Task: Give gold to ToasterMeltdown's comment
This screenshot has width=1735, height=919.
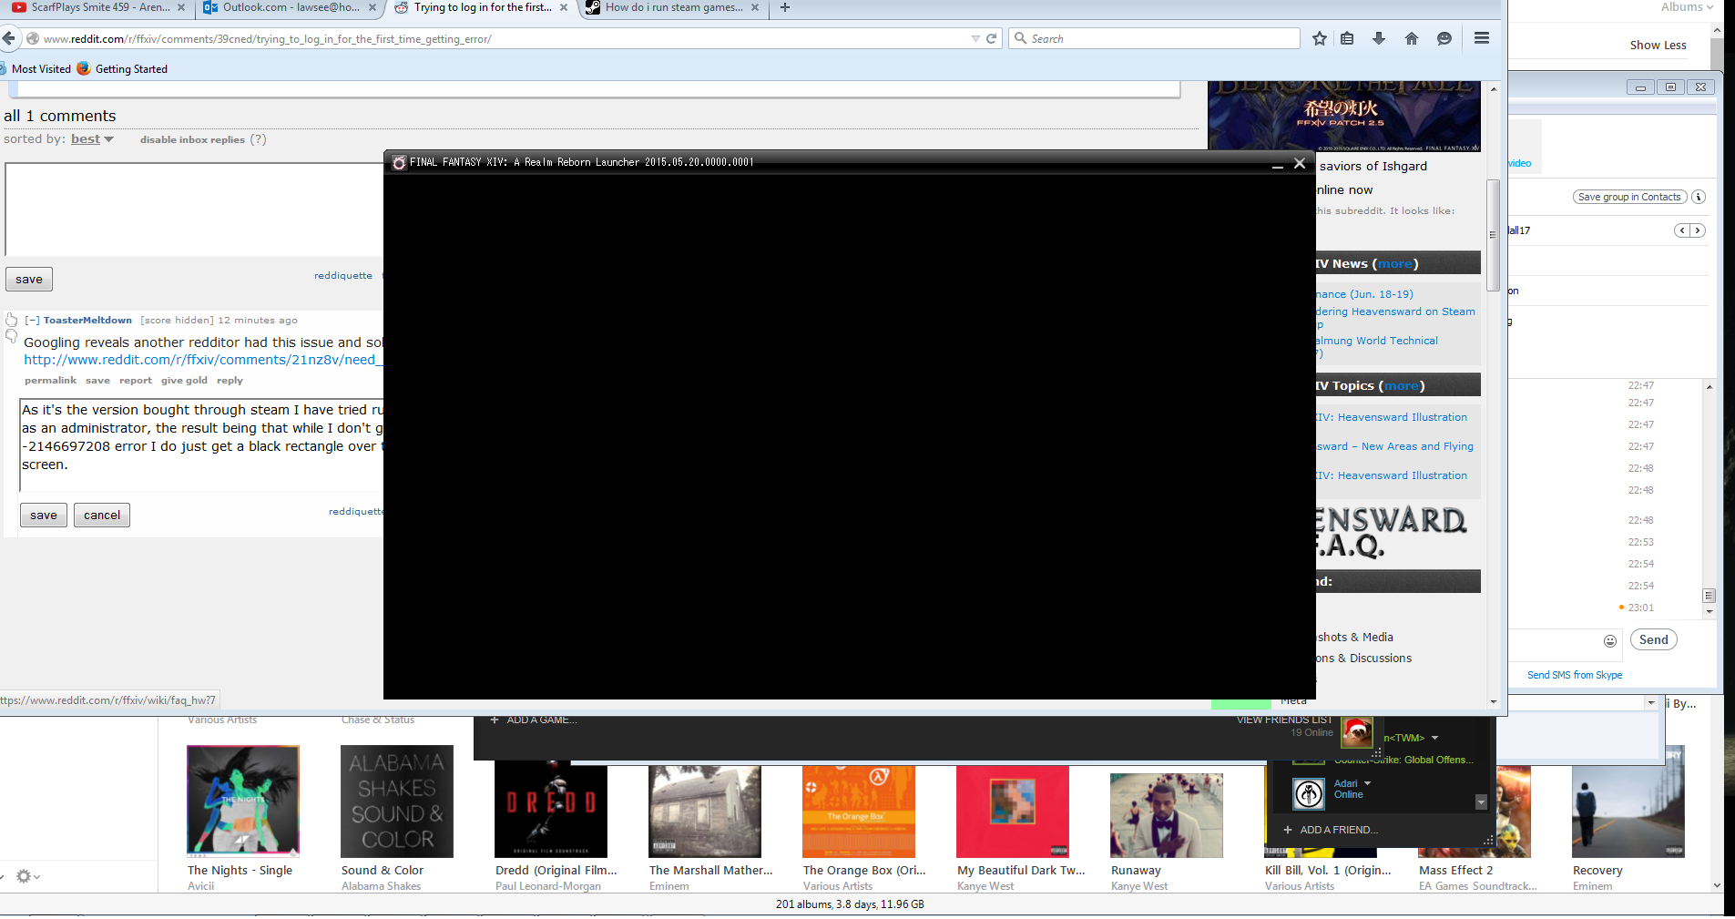Action: tap(184, 381)
